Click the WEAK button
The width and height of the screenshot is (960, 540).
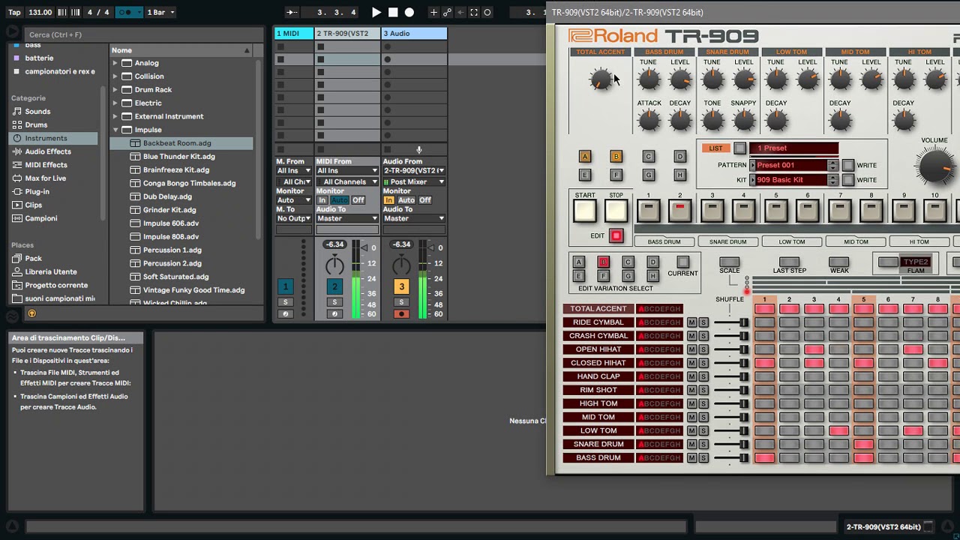click(839, 262)
